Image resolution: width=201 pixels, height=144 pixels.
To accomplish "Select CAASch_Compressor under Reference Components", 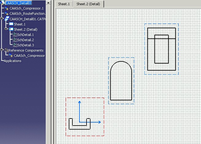I will 29,56.
